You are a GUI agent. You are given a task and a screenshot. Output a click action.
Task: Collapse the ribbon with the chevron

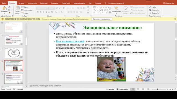pos(175,16)
